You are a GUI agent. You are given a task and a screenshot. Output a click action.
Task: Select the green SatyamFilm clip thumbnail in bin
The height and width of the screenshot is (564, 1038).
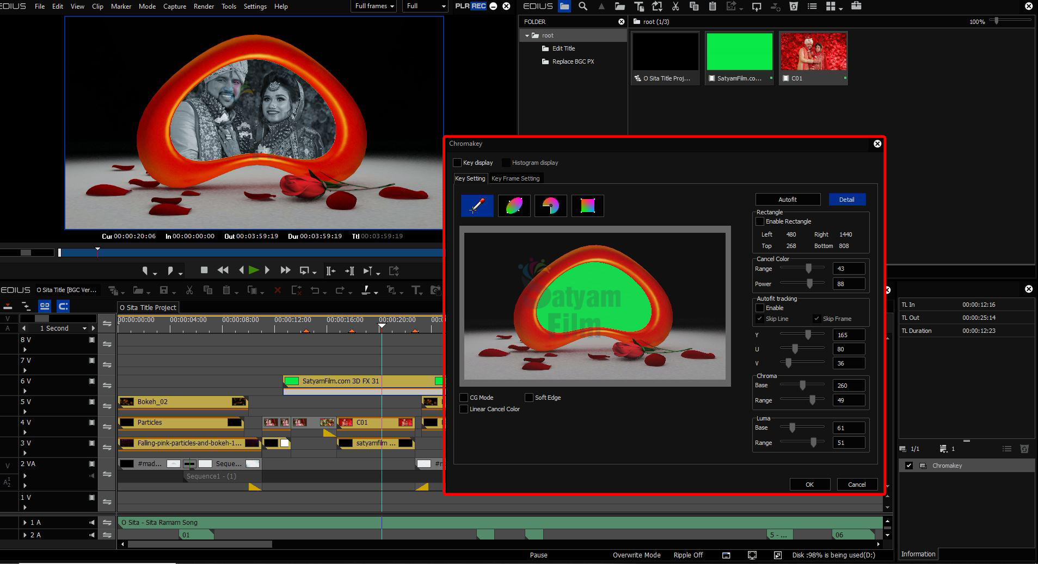pyautogui.click(x=738, y=52)
